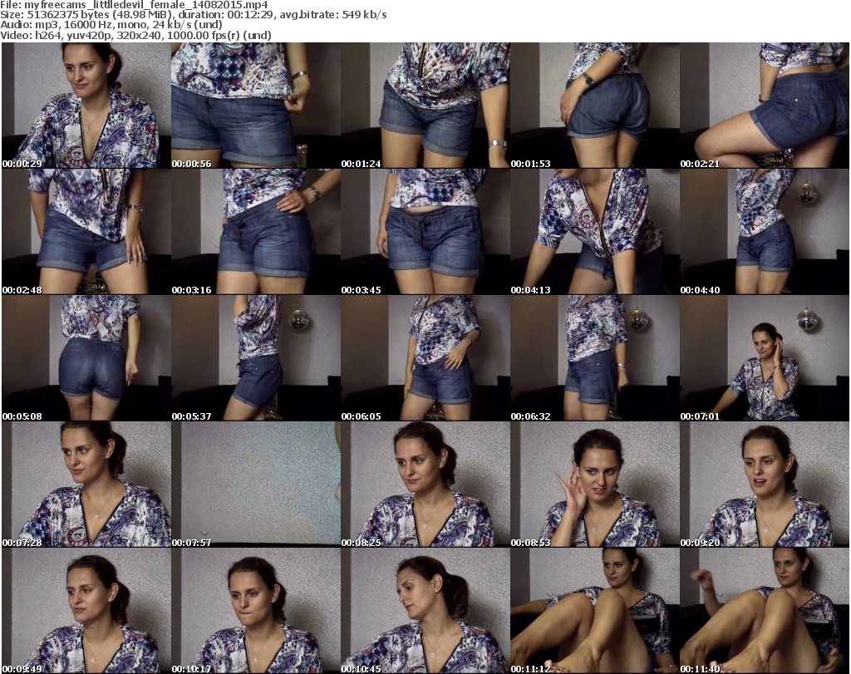Viewport: 851px width, 674px height.
Task: Click the frame timestamped 00:08:53
Action: [595, 484]
